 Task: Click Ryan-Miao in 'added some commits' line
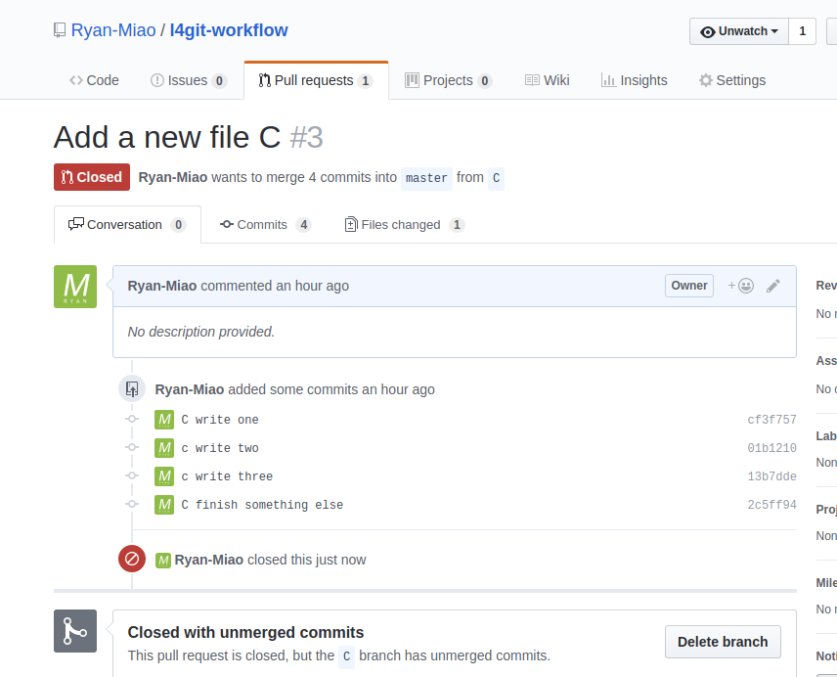pyautogui.click(x=190, y=389)
